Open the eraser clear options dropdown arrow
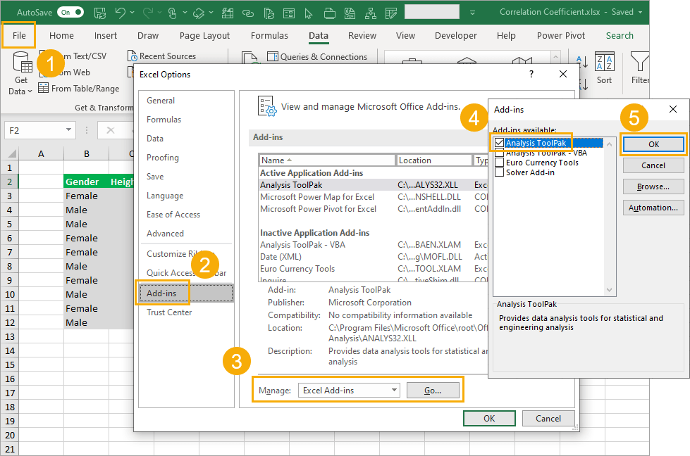 (211, 13)
